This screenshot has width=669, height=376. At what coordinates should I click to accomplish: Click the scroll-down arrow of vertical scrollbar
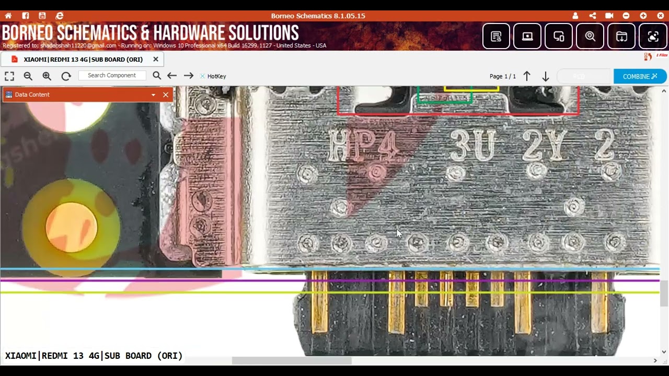pos(664,352)
